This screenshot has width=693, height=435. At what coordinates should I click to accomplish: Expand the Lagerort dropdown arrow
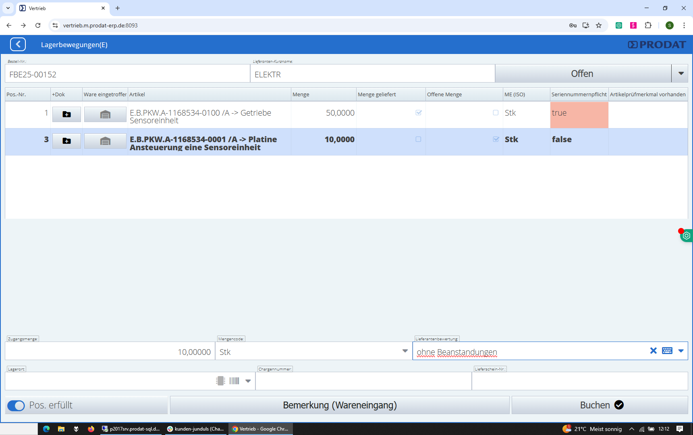click(x=248, y=381)
